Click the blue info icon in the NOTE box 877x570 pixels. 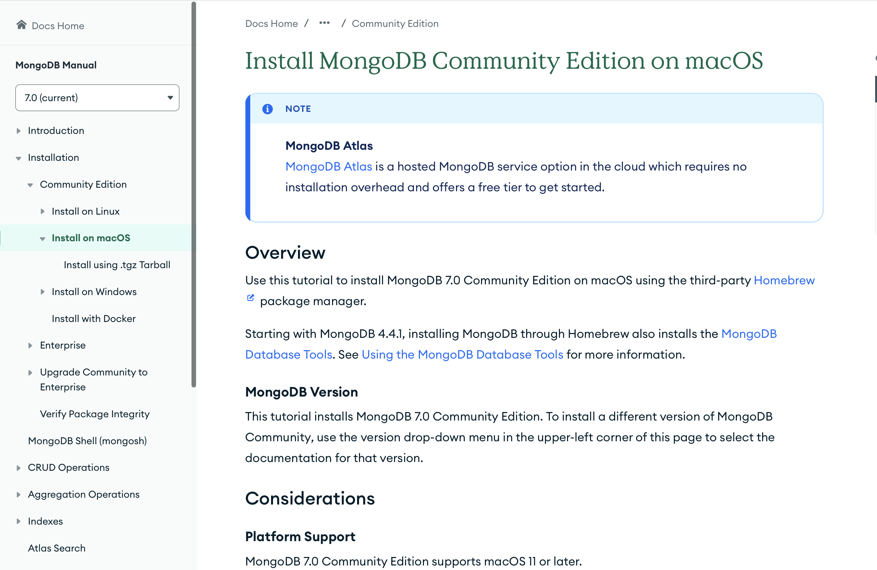tap(267, 109)
